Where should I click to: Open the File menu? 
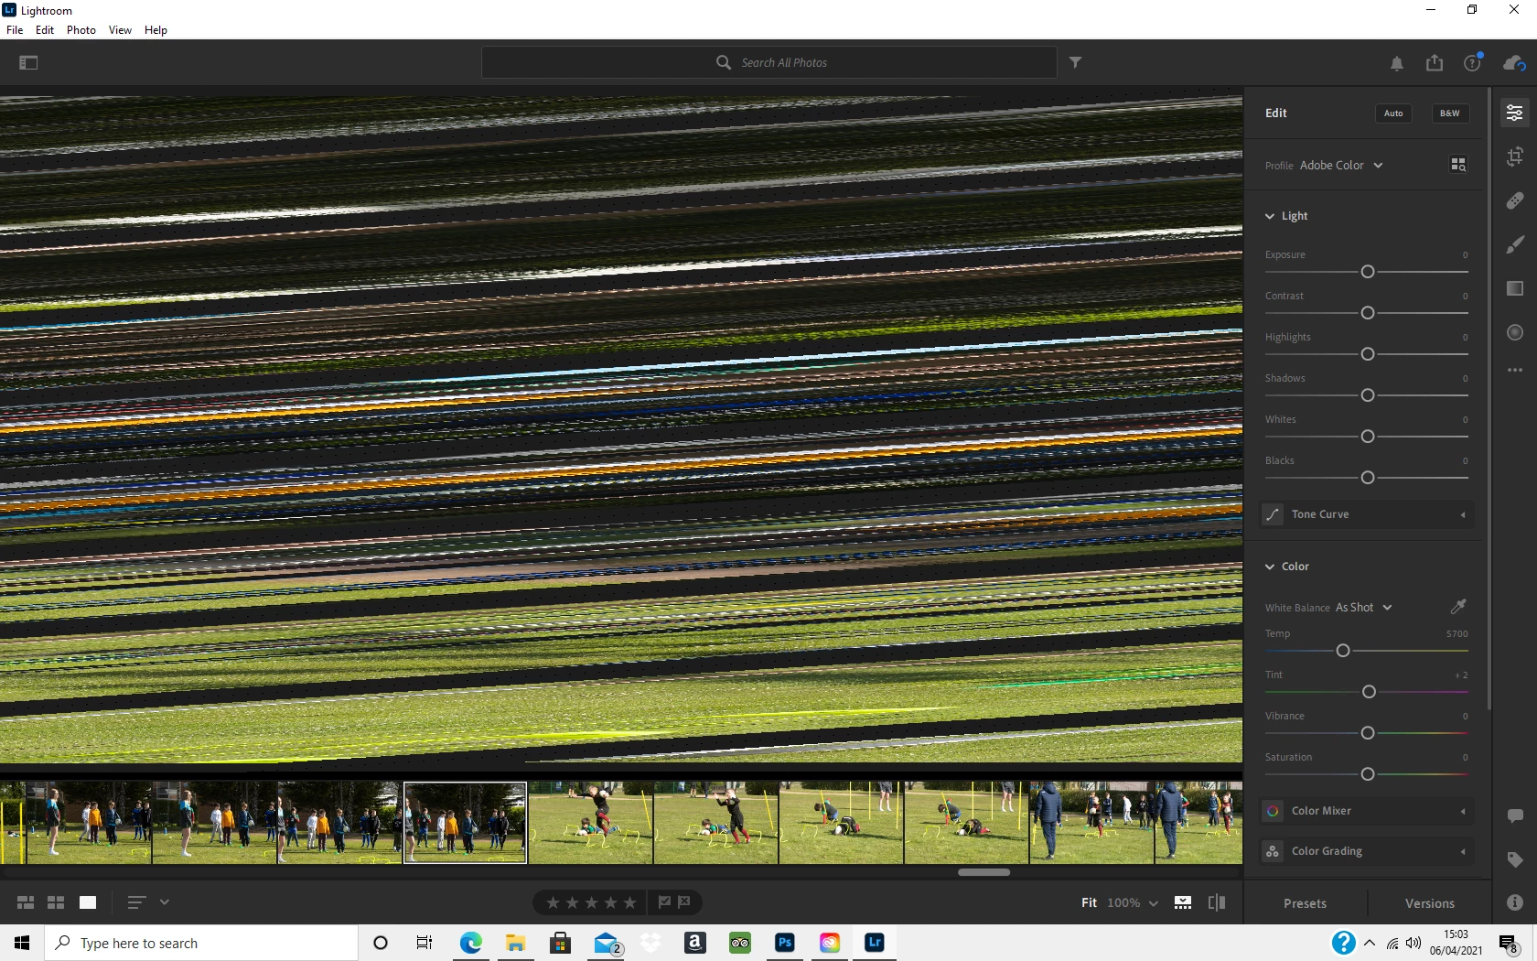pyautogui.click(x=15, y=30)
